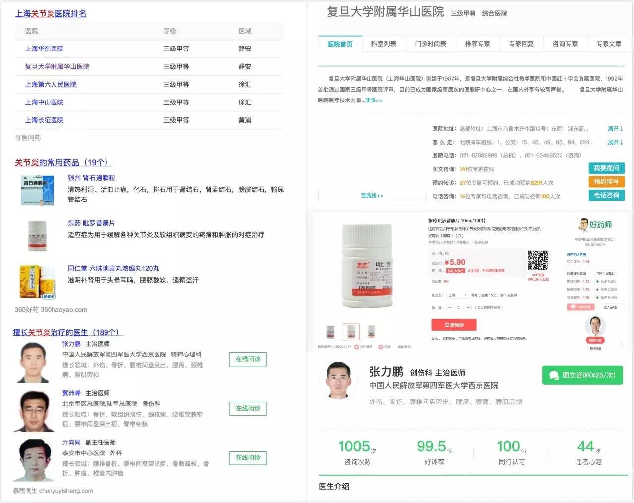Screen dimensions: 634x503
Task: Click the QR code on the product page
Action: pos(538,261)
